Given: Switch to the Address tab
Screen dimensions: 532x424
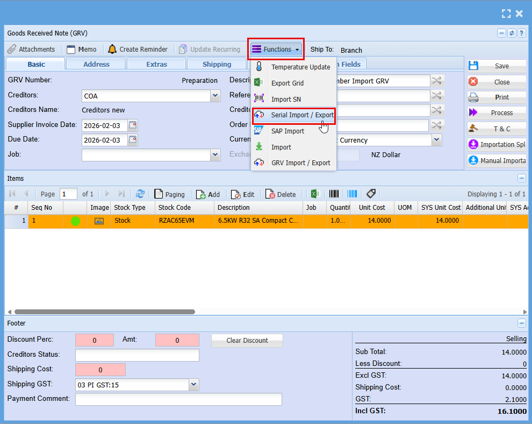Looking at the screenshot, I should (x=96, y=64).
